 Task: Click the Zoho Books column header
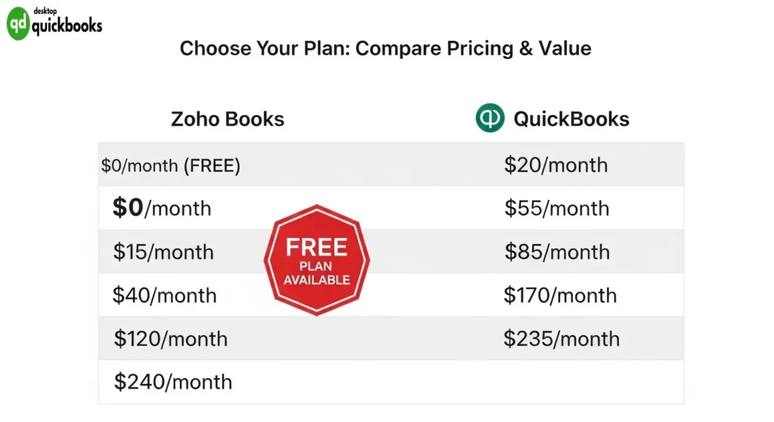[x=228, y=119]
